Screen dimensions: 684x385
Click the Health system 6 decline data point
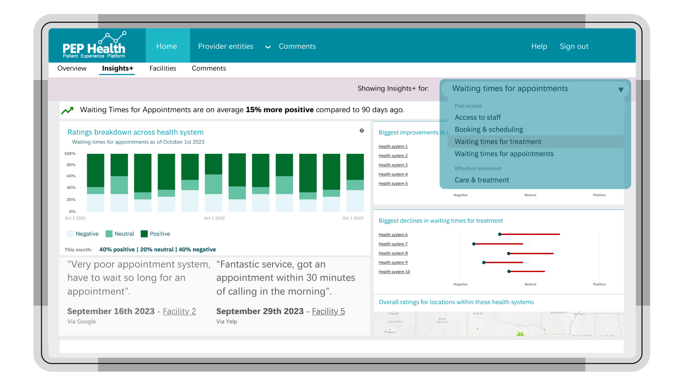[x=500, y=234]
